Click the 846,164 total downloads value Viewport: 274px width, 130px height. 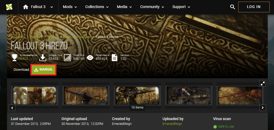(79, 59)
